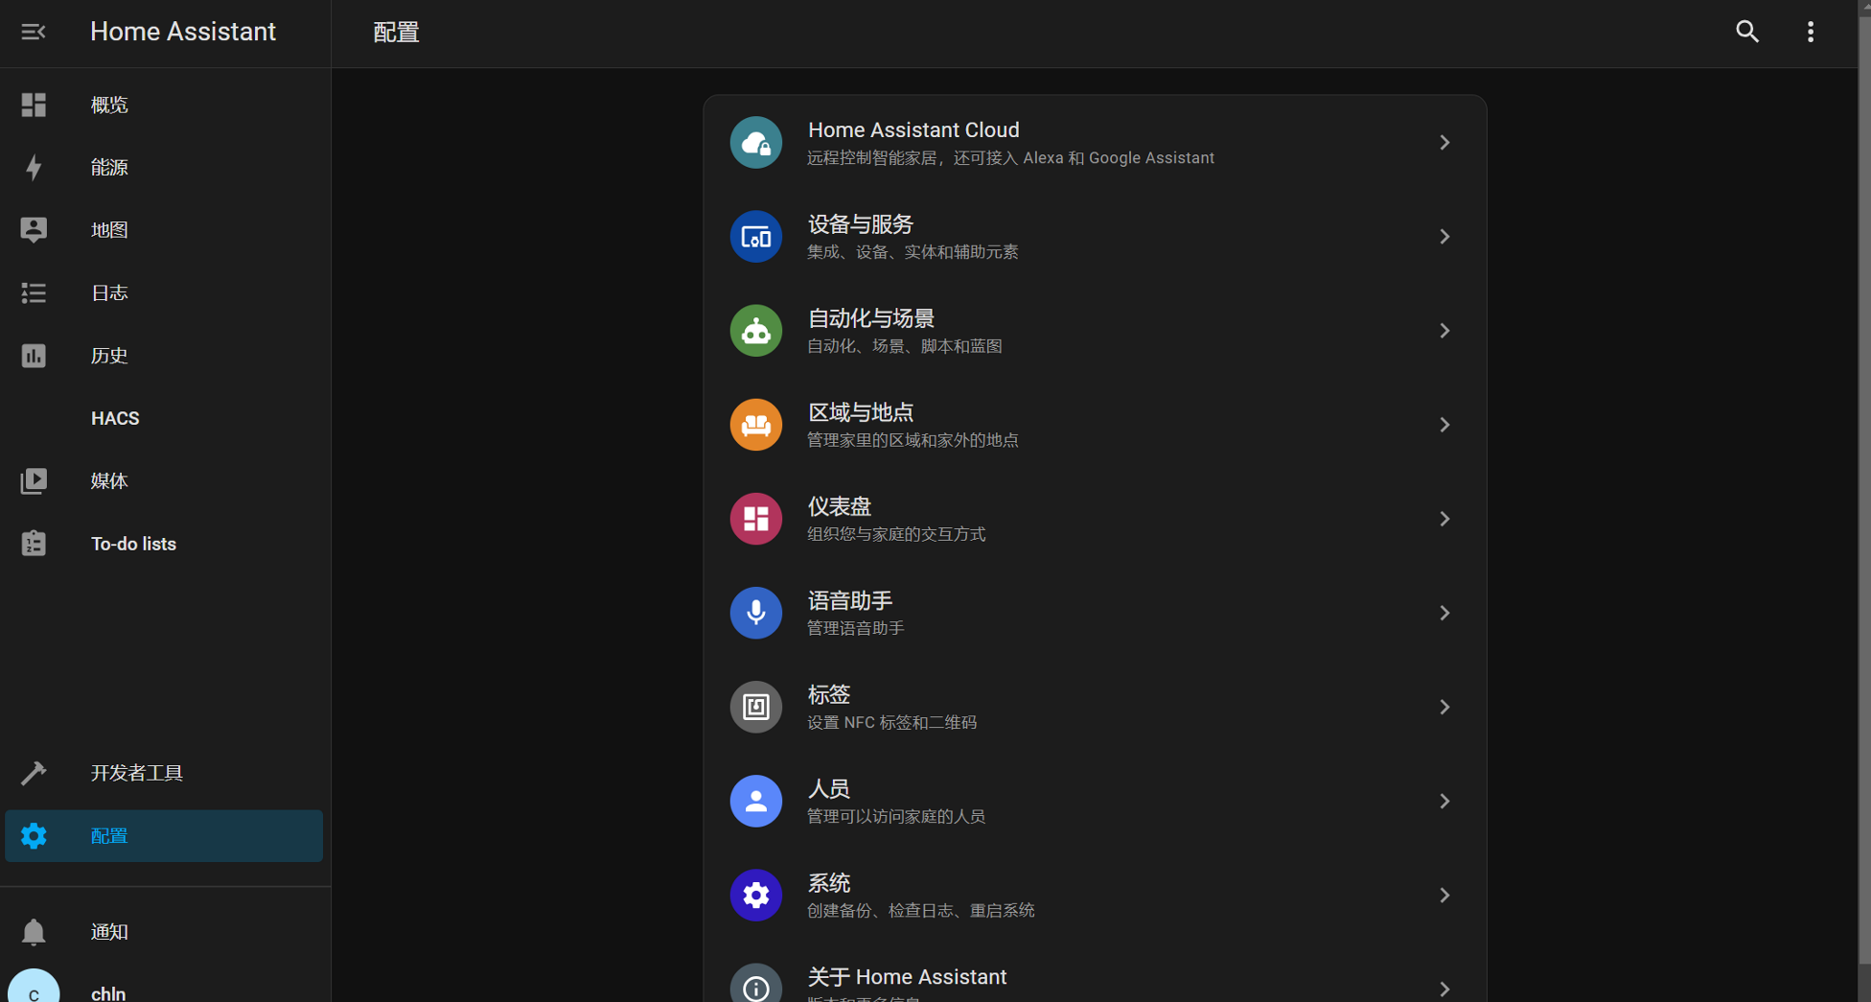Click the 自动化与场景 robot icon
Image resolution: width=1871 pixels, height=1002 pixels.
click(x=756, y=331)
